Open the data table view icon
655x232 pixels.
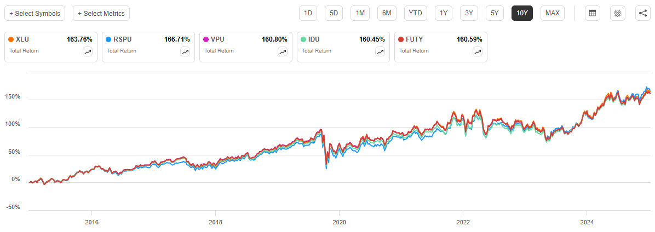tap(591, 13)
